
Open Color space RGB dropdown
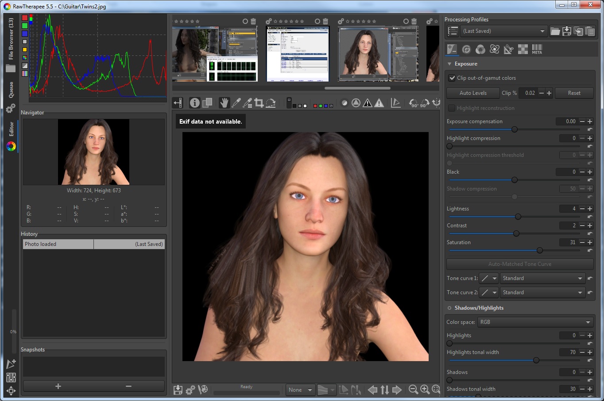[x=535, y=322]
